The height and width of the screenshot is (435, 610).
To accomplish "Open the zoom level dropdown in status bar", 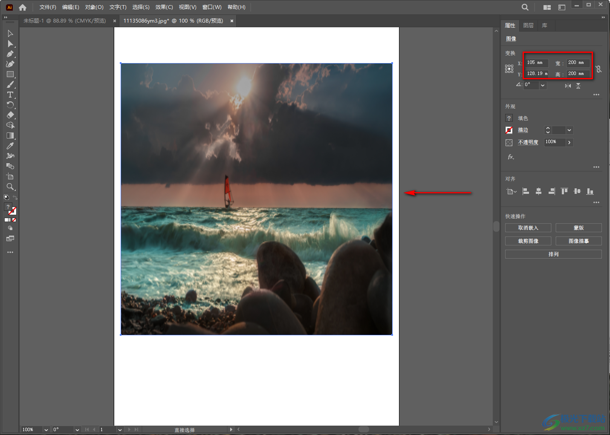I will (x=46, y=429).
